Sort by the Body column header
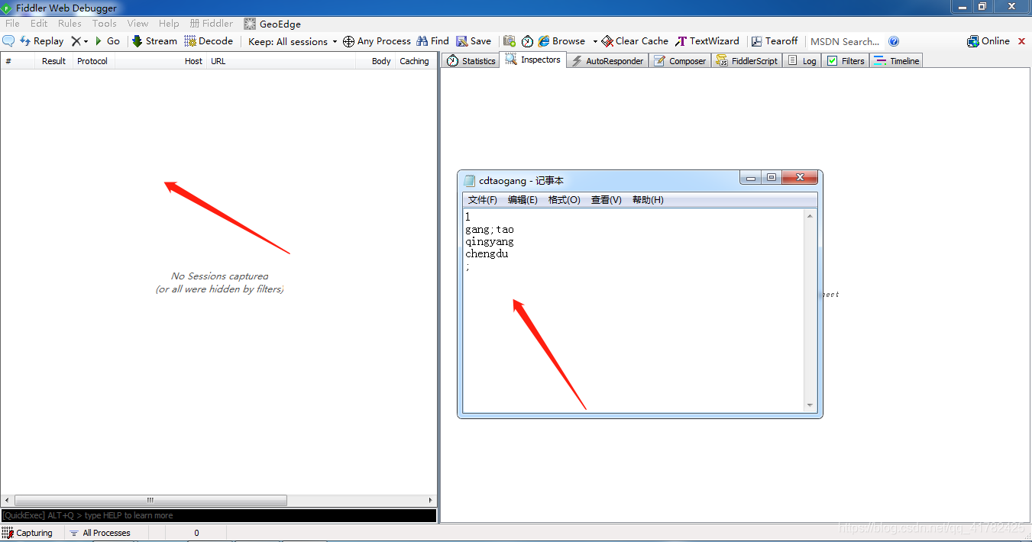Screen dimensions: 1032x542 pos(375,61)
